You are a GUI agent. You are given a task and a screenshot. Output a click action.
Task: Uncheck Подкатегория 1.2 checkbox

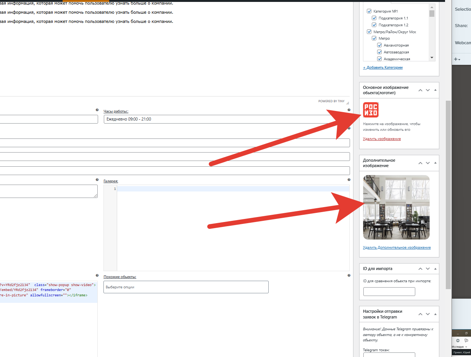(x=374, y=25)
